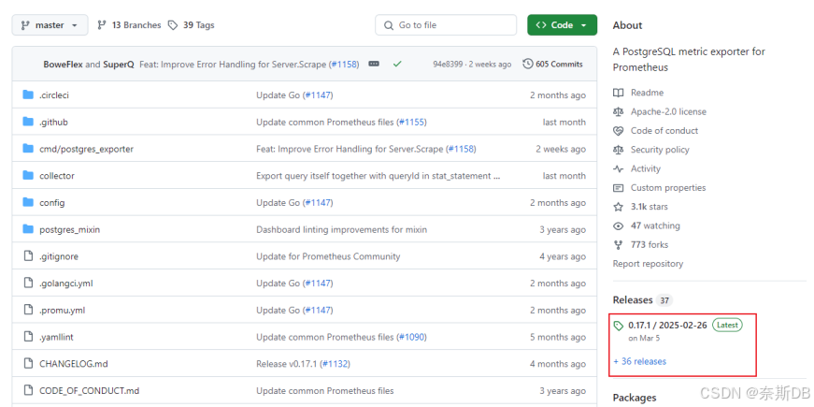Open the 47 watching link
814x407 pixels.
(x=655, y=225)
